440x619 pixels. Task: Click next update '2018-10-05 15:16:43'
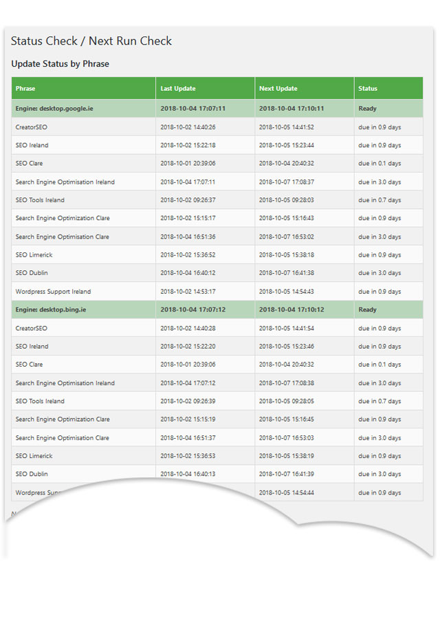click(287, 218)
